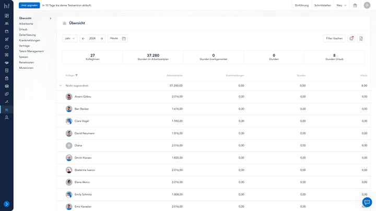
Task: Open the Neu dropdown menu
Action: click(x=342, y=5)
